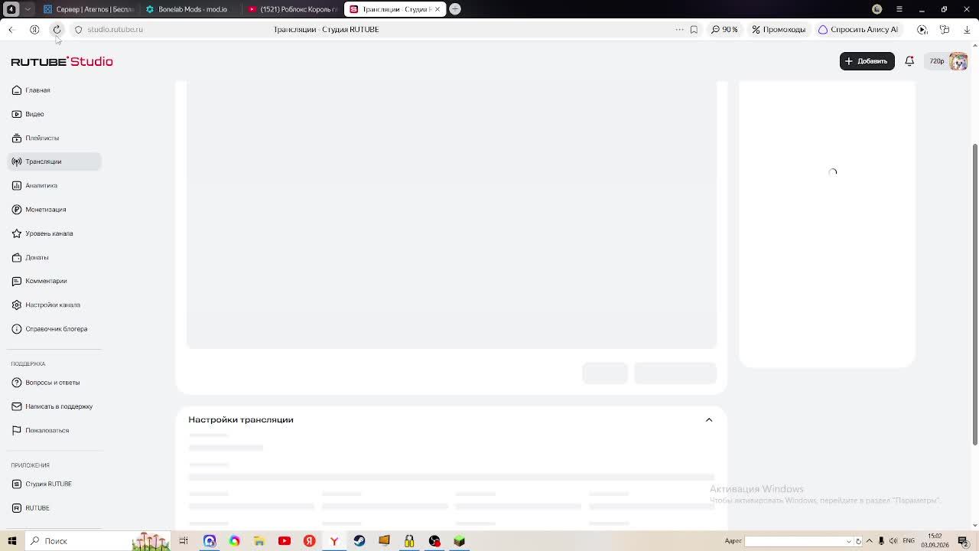Viewport: 979px width, 551px height.
Task: Open Steam taskbar icon
Action: 359,541
